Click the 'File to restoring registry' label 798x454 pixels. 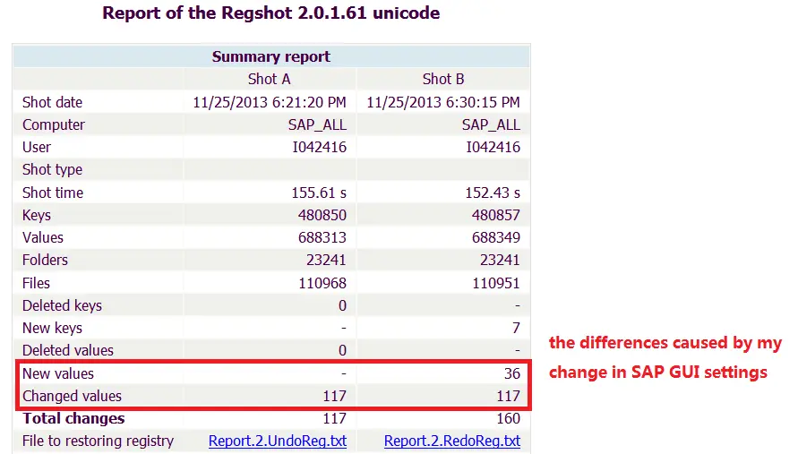pos(98,441)
